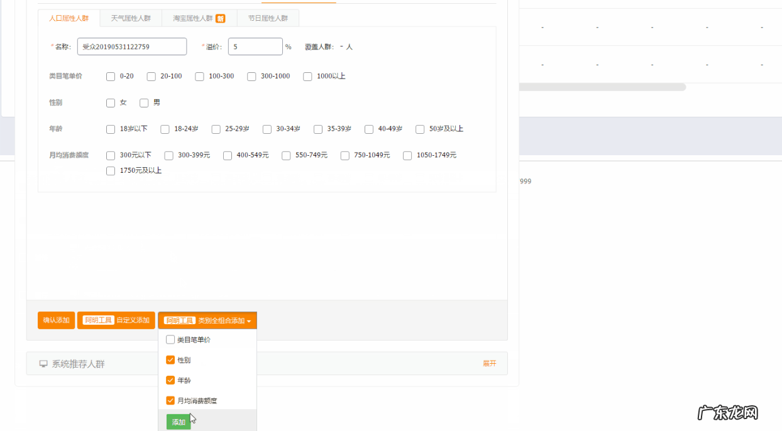Check the 0-20 类目笔单价 checkbox
782x431 pixels.
[110, 76]
